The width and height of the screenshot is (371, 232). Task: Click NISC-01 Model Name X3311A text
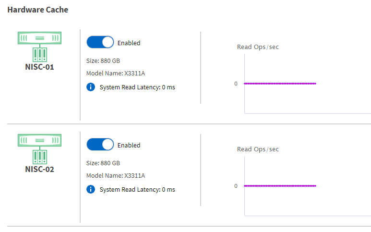pyautogui.click(x=116, y=73)
